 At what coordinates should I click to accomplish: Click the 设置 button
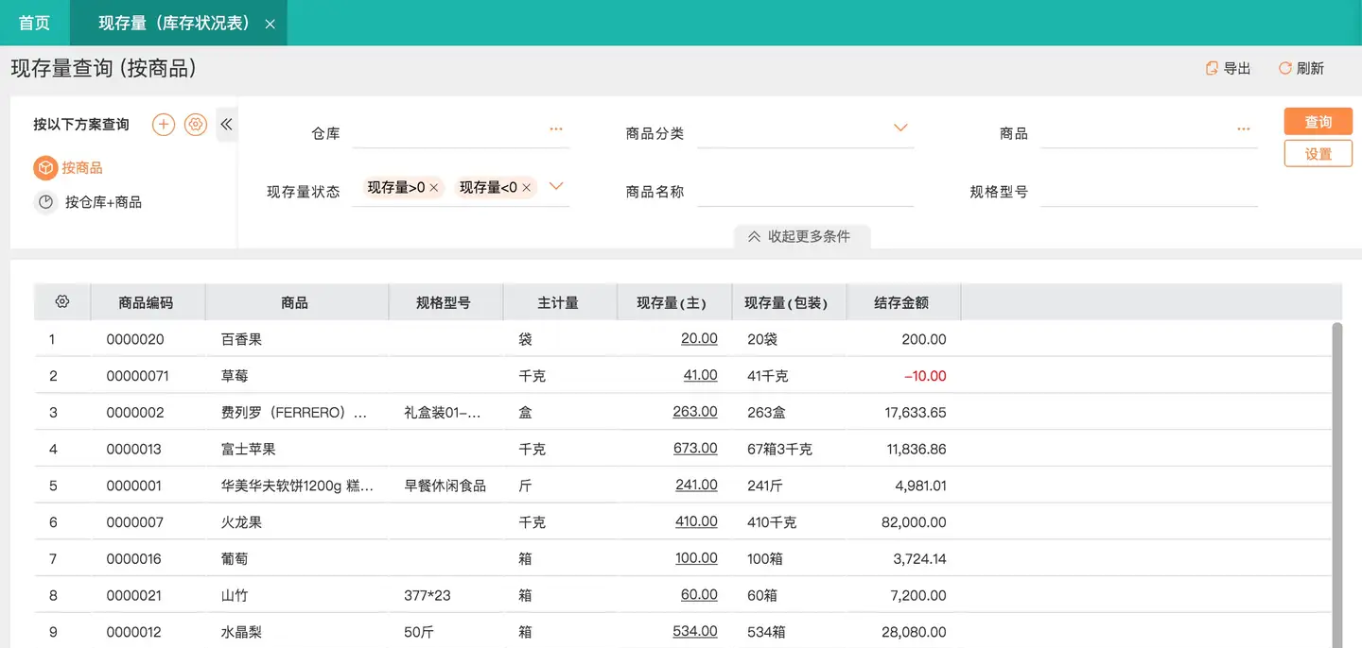tap(1318, 154)
